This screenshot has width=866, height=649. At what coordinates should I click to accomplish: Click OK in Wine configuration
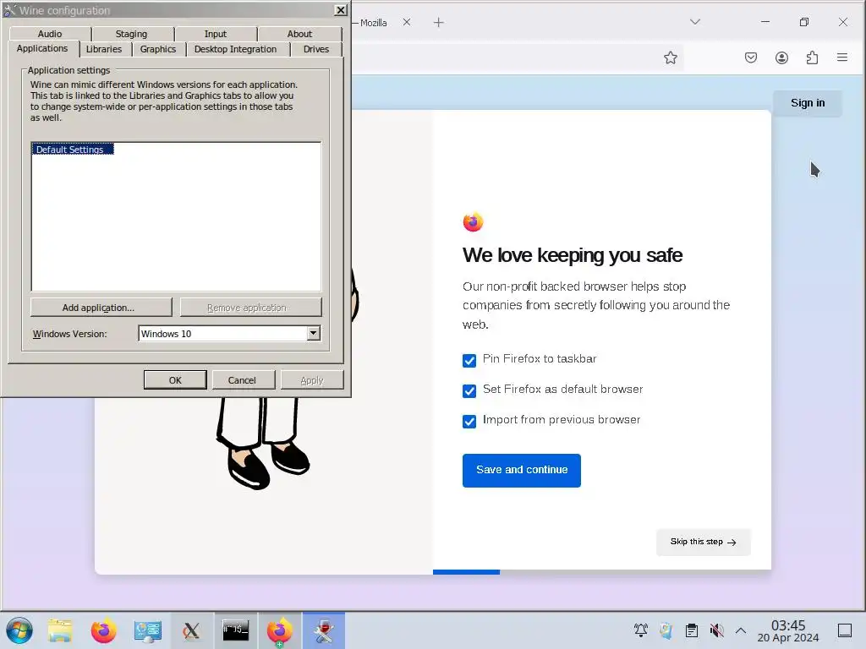pyautogui.click(x=175, y=379)
